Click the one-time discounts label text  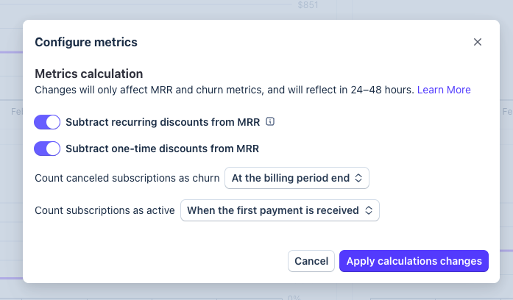point(162,149)
